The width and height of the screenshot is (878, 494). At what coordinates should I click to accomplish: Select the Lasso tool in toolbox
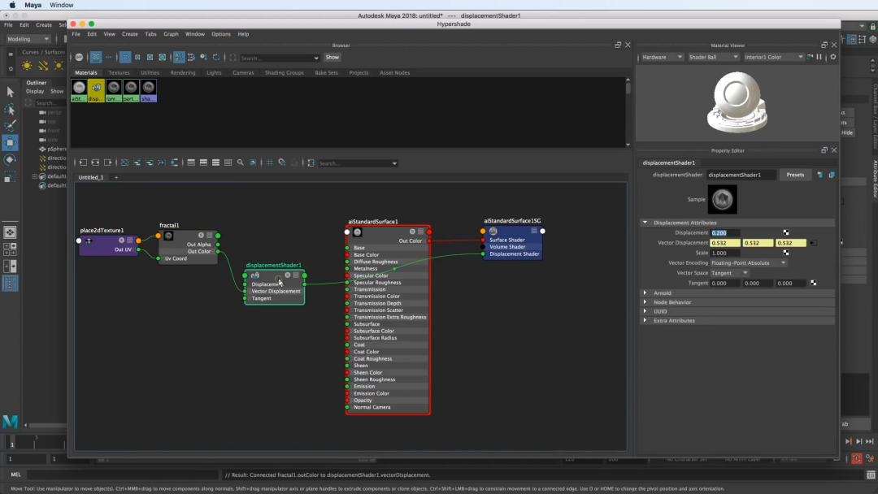10,109
